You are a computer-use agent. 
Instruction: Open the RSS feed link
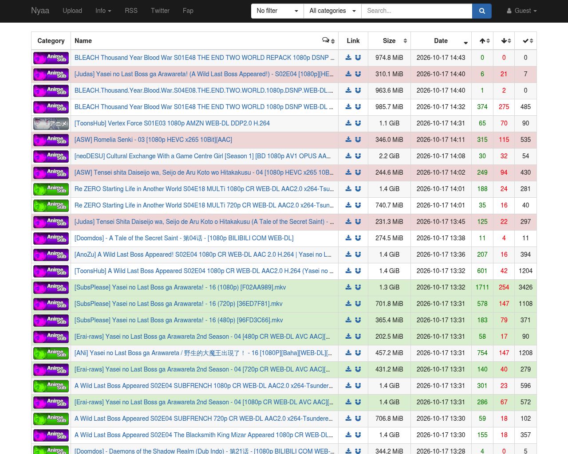tap(131, 11)
